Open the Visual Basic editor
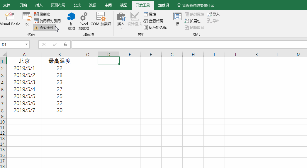307x168 pixels. point(10,19)
